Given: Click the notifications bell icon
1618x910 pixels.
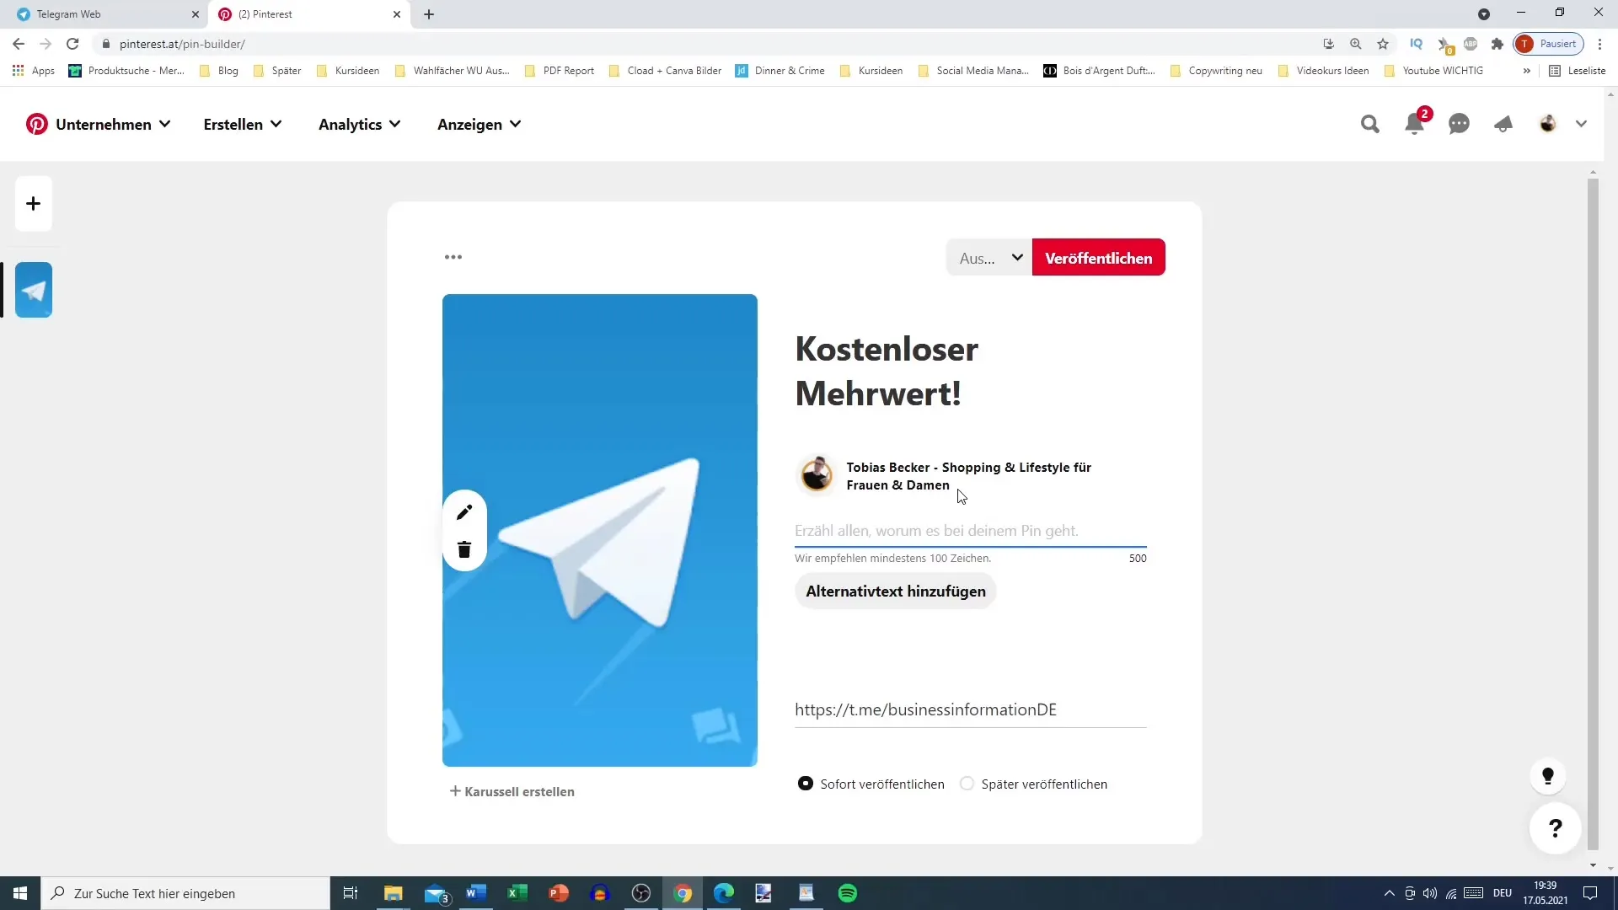Looking at the screenshot, I should [x=1415, y=123].
